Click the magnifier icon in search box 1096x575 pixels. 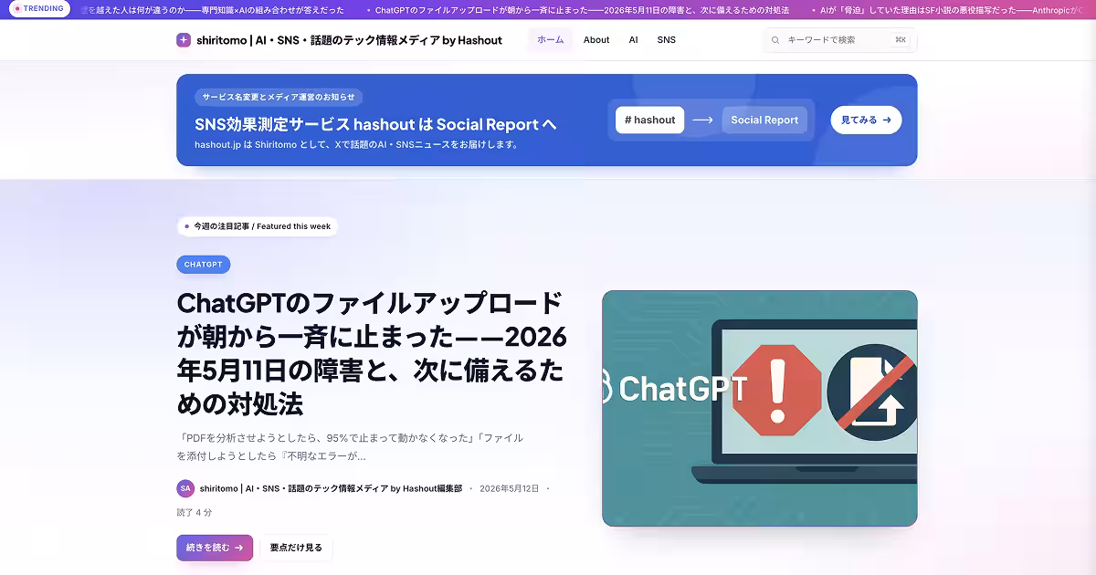pos(775,40)
